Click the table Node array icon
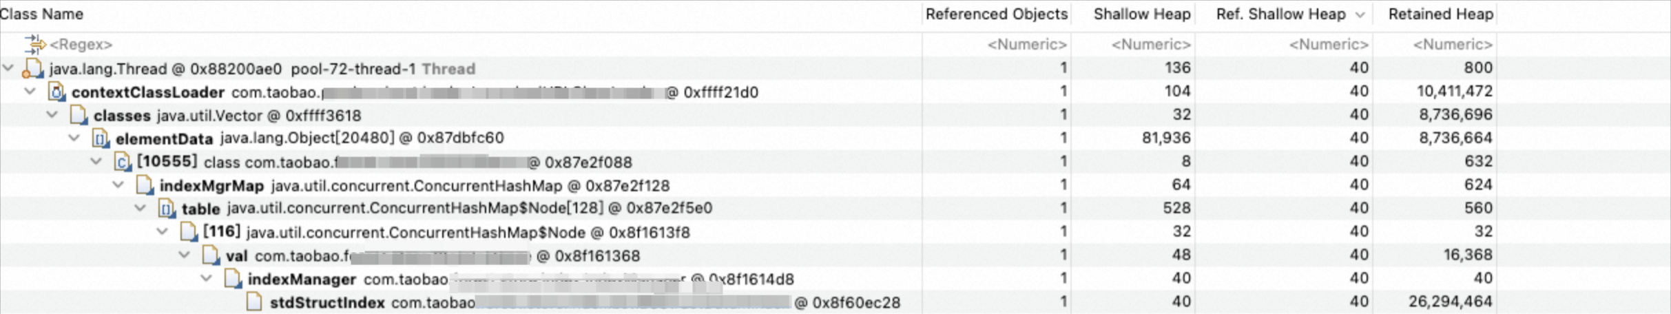The image size is (1671, 314). pyautogui.click(x=167, y=209)
